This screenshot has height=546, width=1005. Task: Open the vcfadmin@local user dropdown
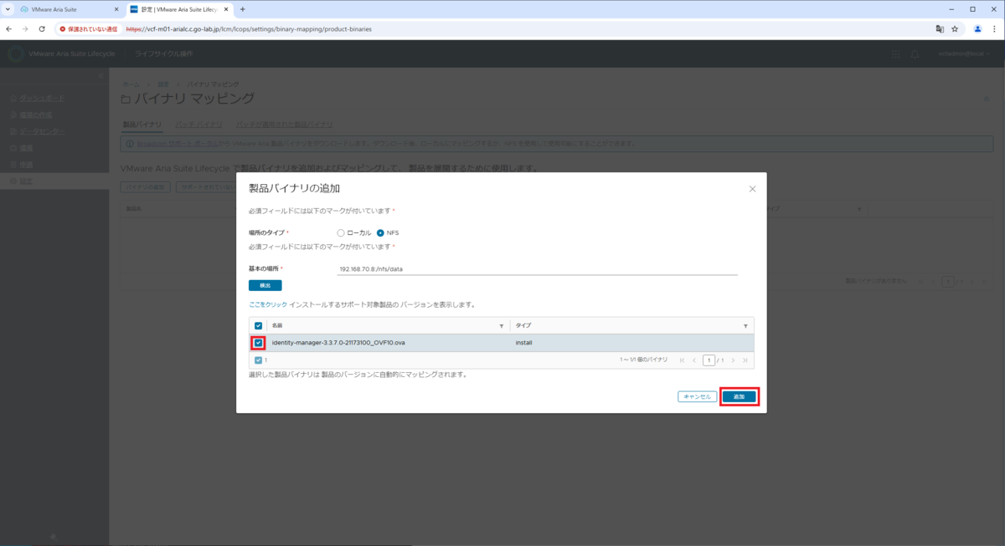(x=965, y=54)
